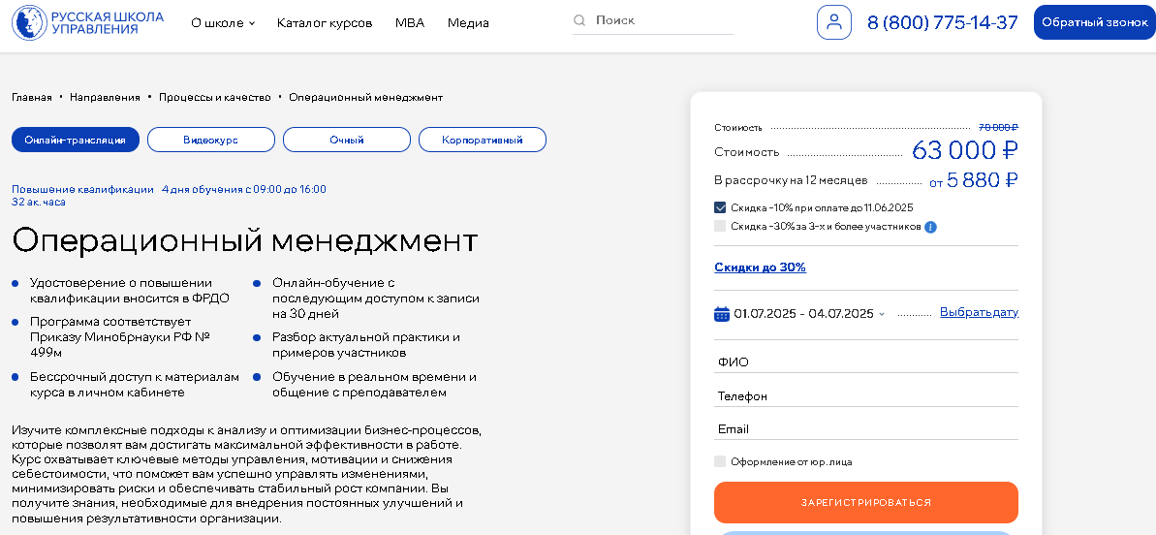
Task: Select the 'Видеокурс' format tab
Action: [x=210, y=141]
